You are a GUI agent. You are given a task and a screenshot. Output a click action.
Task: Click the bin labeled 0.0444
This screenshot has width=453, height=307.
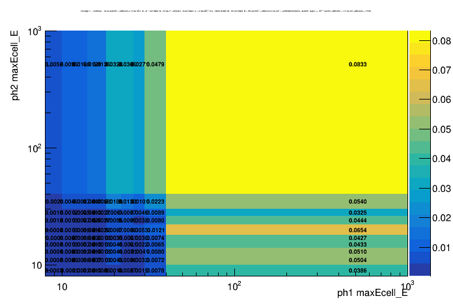click(x=357, y=220)
